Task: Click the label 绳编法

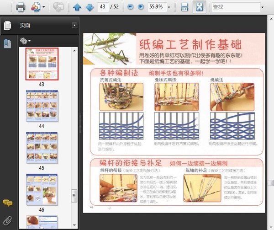Action: click(x=216, y=80)
